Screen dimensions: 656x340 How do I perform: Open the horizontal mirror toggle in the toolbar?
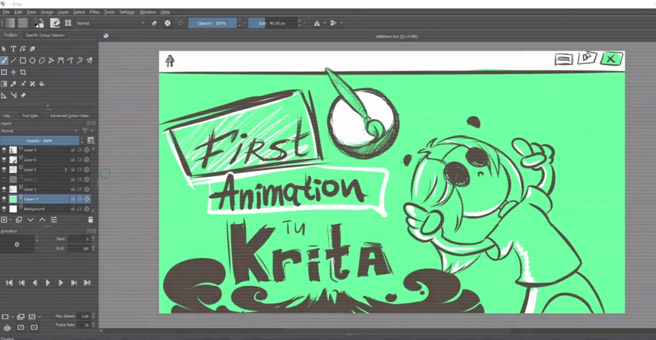[x=317, y=23]
